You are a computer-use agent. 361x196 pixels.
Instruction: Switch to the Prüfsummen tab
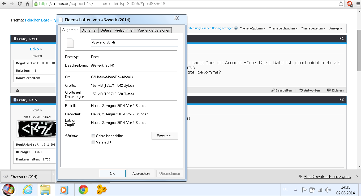click(124, 30)
